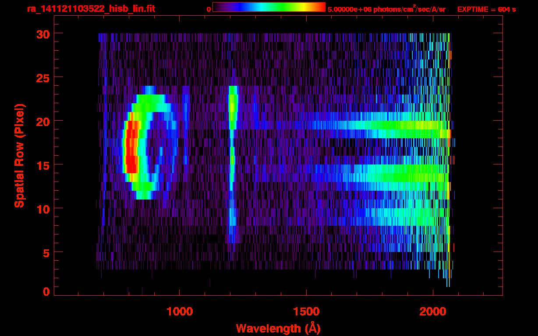Click the y-axis tick label 30

(43, 34)
